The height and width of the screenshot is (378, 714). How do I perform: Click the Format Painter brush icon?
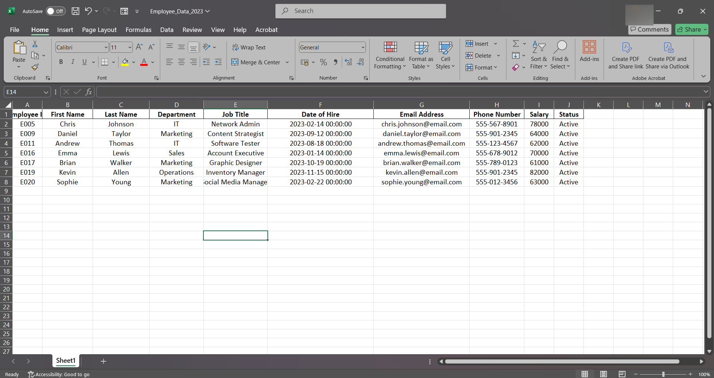pyautogui.click(x=35, y=67)
